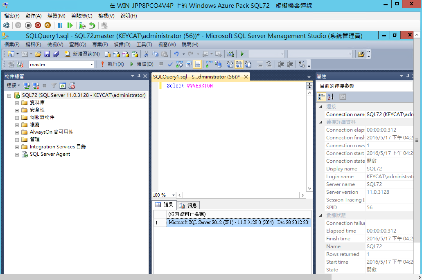Screen dimensions: 422x280
Task: Cut selection with the scissors icon
Action: (146, 54)
